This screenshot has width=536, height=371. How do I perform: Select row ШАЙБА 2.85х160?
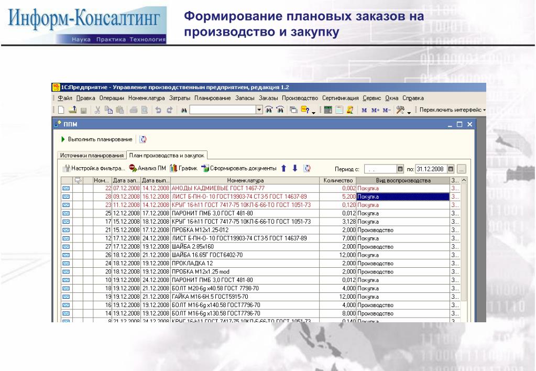[x=260, y=246]
